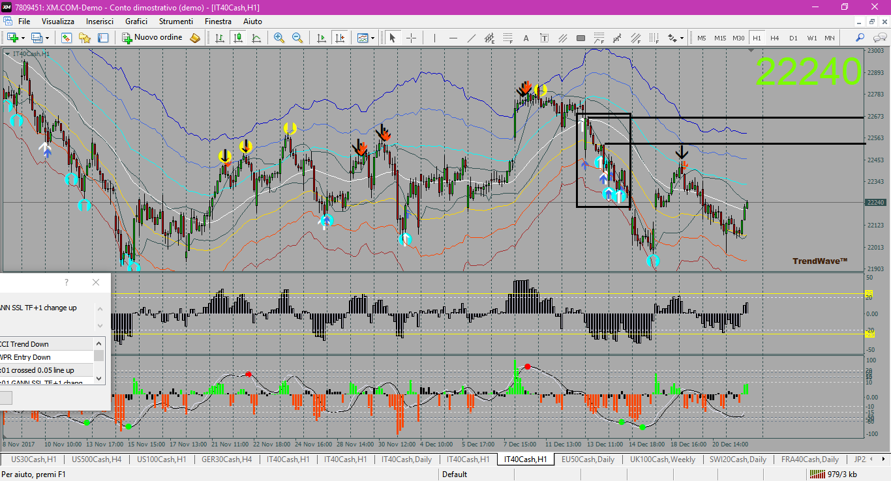Open the Grafici menu

click(136, 22)
